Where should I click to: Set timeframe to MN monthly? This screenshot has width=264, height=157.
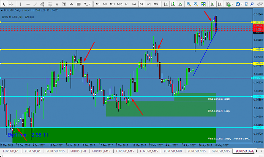tap(156, 4)
